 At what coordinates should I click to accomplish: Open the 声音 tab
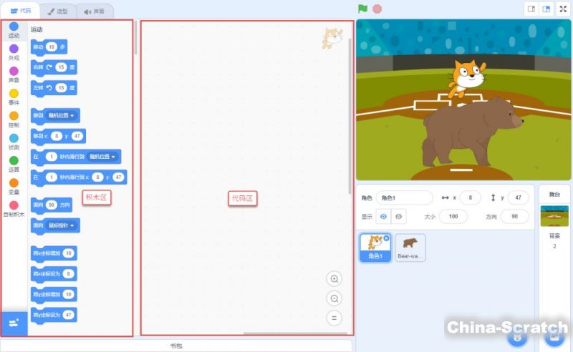(x=93, y=11)
